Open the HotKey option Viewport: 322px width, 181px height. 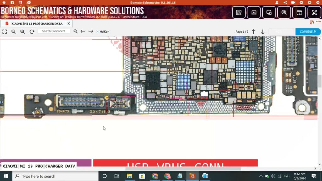pos(103,32)
